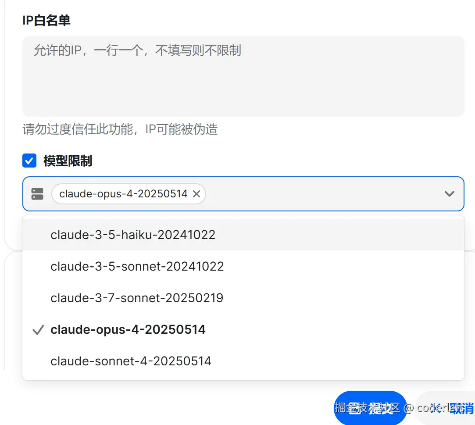Choose claude-3-7-sonnet-20250219 from the list
The image size is (475, 425).
[x=243, y=298]
